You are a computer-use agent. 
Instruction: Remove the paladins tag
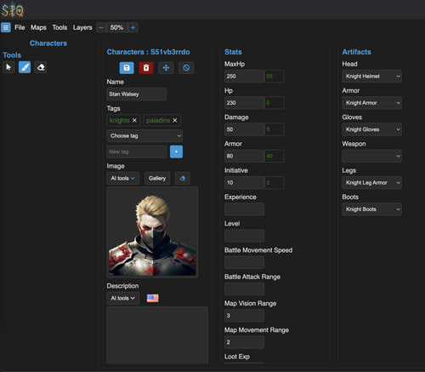pos(175,120)
